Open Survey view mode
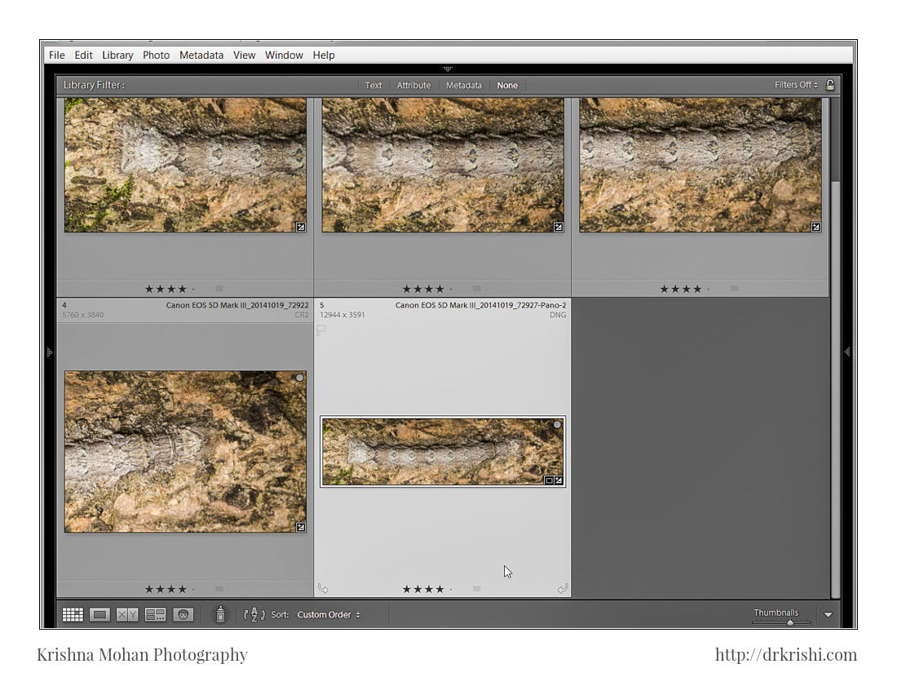The image size is (897, 677). [155, 614]
